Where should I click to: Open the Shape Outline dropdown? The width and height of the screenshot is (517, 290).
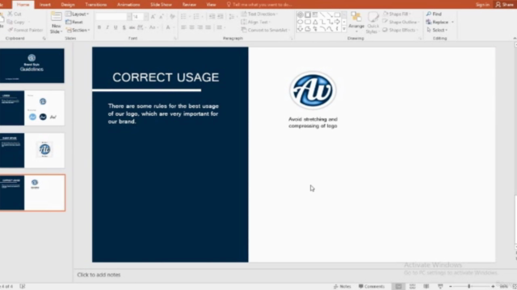coord(401,22)
